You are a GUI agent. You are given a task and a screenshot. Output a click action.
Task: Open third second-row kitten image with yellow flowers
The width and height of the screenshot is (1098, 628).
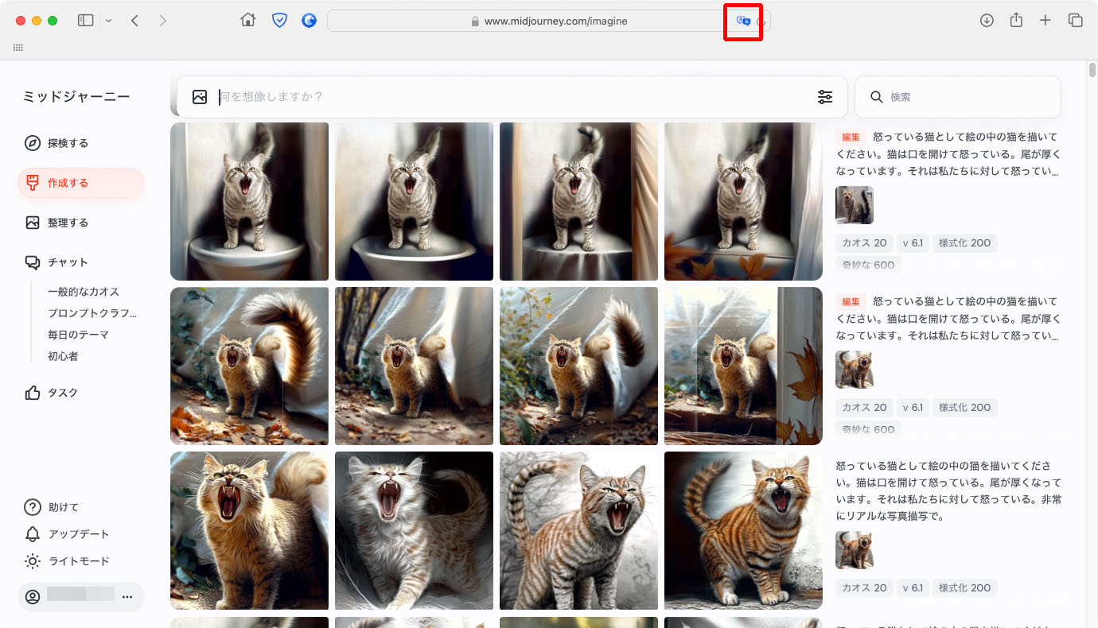(578, 366)
